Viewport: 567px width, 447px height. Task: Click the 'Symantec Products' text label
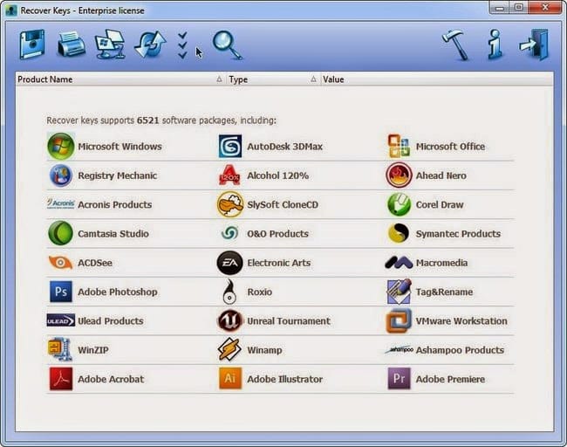tap(458, 234)
